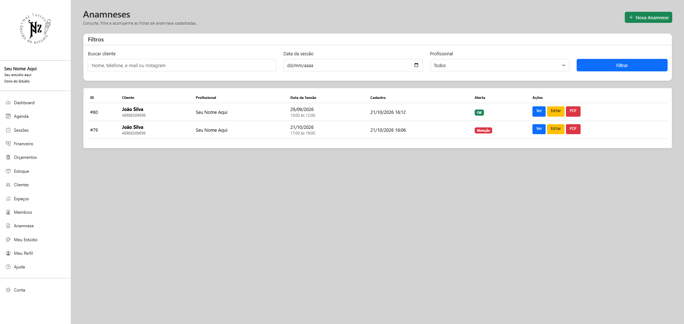Click the Espaços house icon
The image size is (684, 324).
coord(8,199)
